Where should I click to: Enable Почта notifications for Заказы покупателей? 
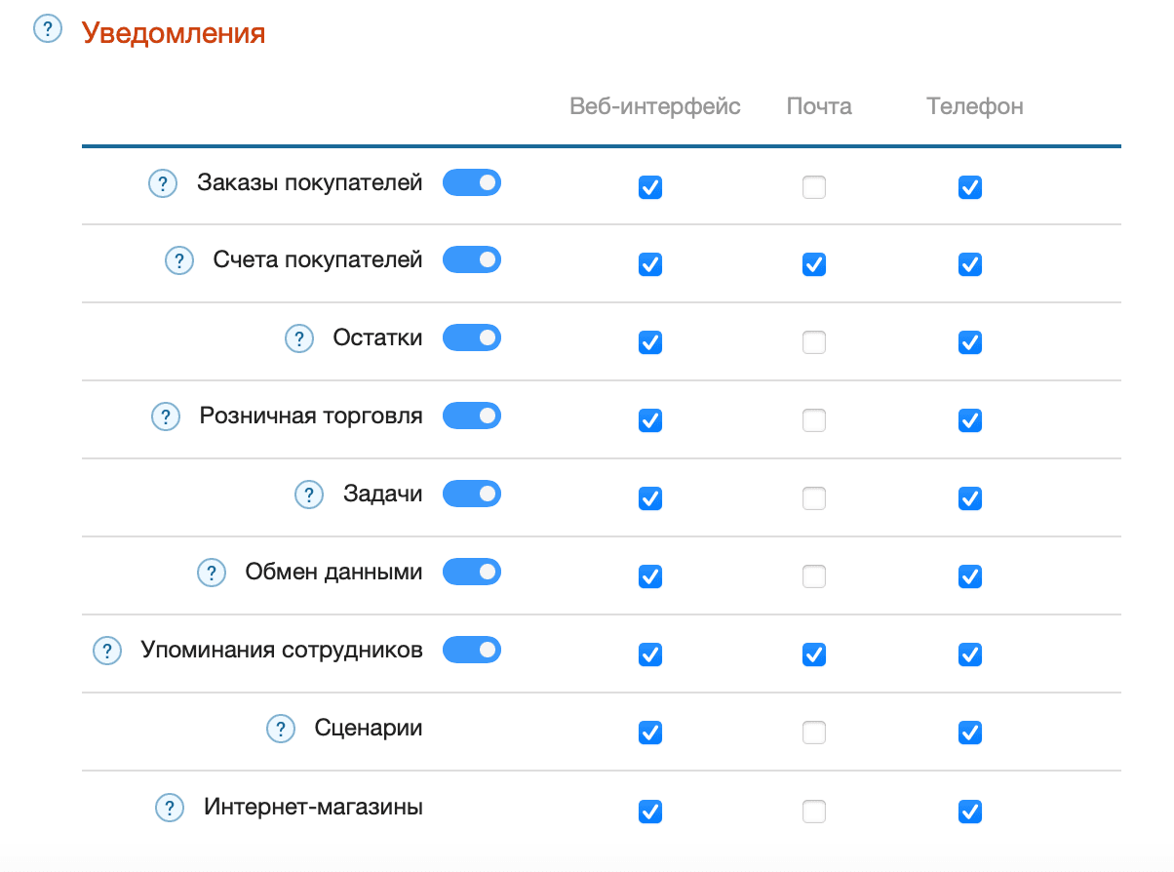[814, 187]
